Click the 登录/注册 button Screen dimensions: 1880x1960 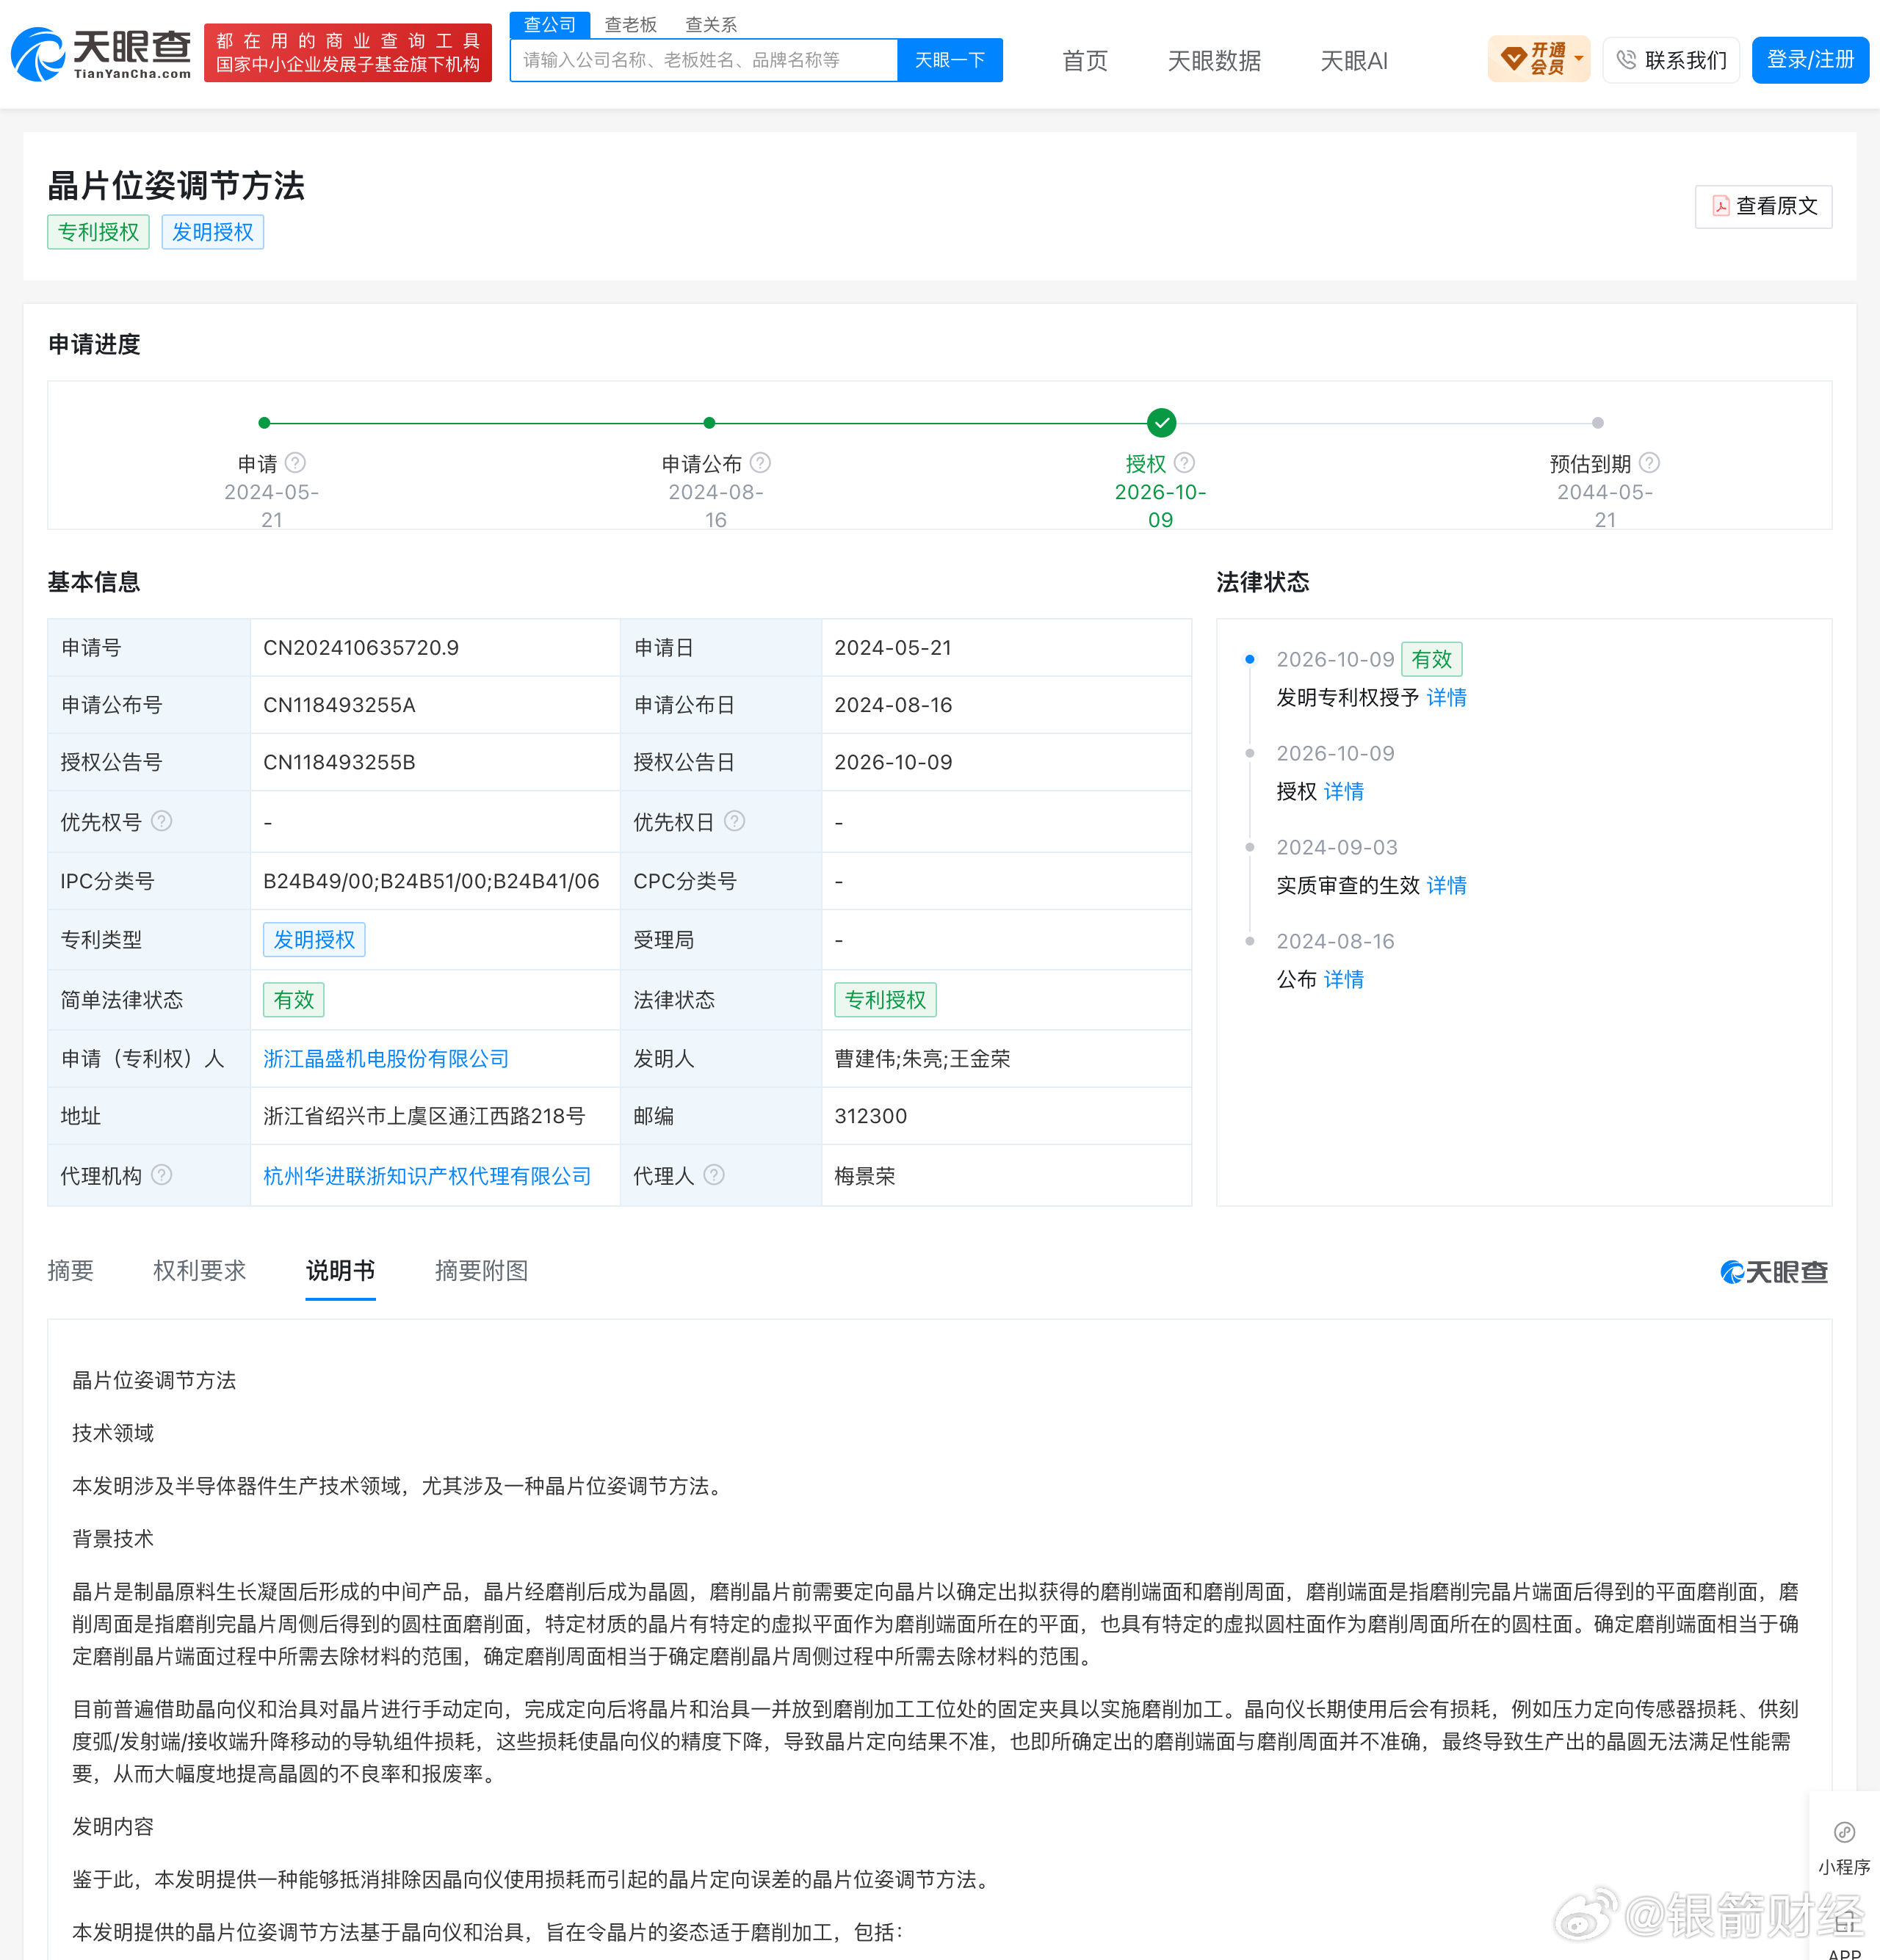(x=1810, y=60)
